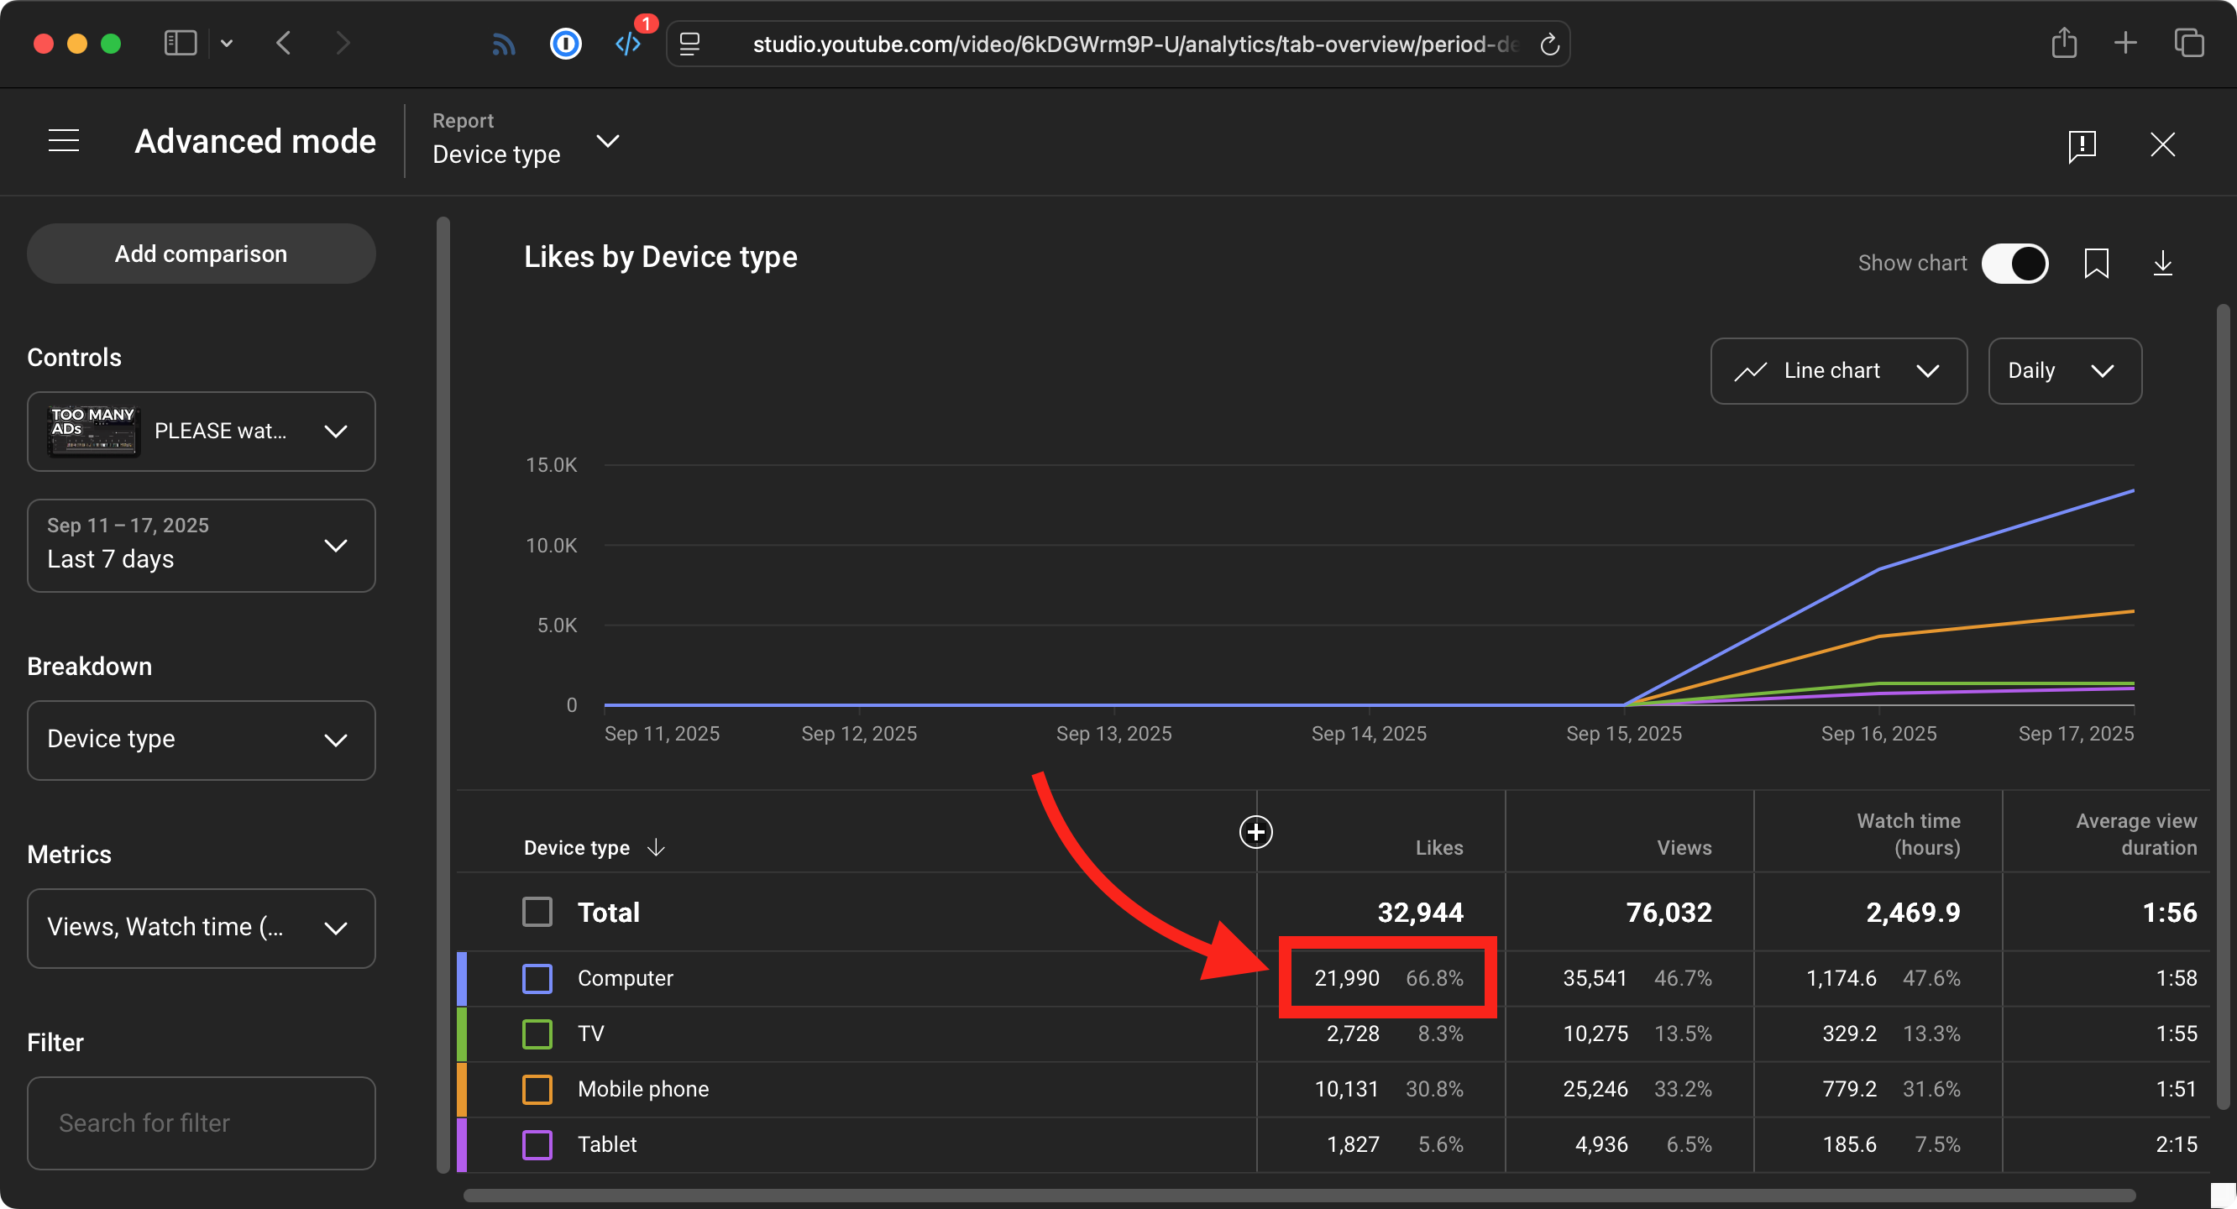Click the Total likes value 32,944

click(x=1420, y=912)
